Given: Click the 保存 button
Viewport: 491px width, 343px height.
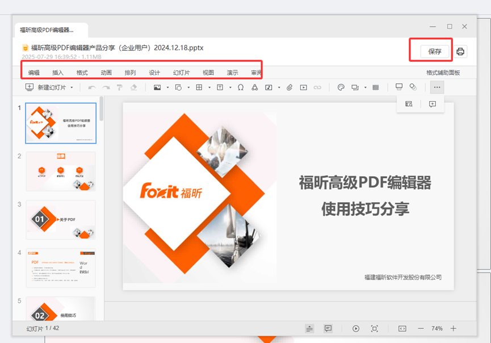Looking at the screenshot, I should click(x=435, y=52).
